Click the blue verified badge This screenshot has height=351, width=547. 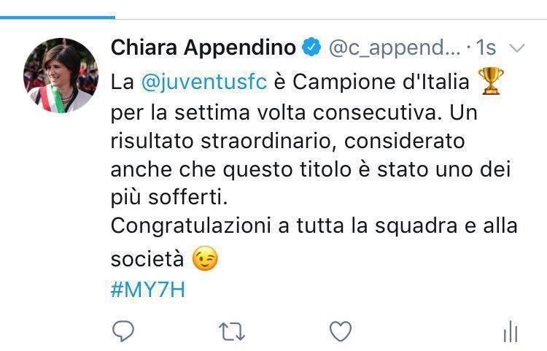click(311, 48)
